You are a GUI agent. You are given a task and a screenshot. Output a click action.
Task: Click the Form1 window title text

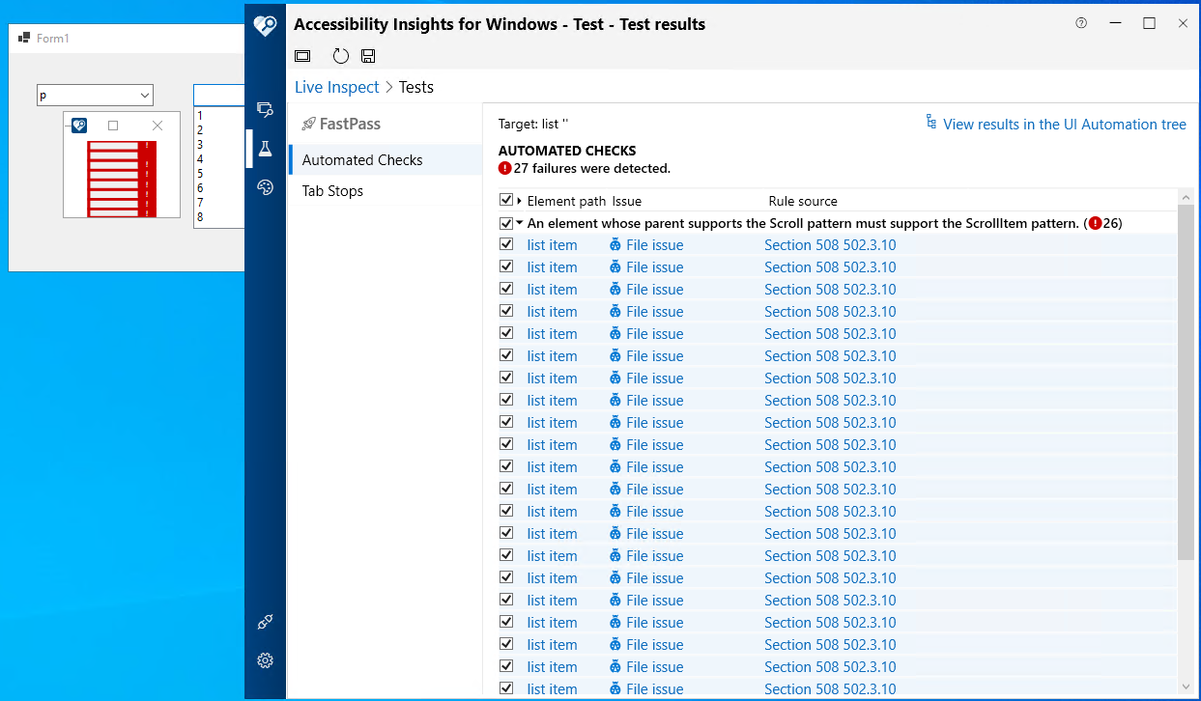tap(53, 38)
